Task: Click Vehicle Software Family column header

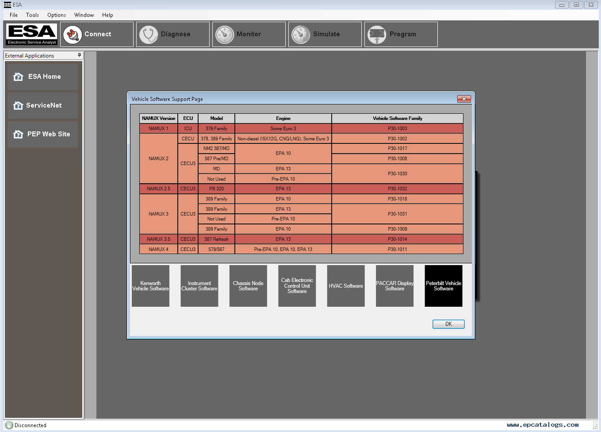Action: point(398,118)
